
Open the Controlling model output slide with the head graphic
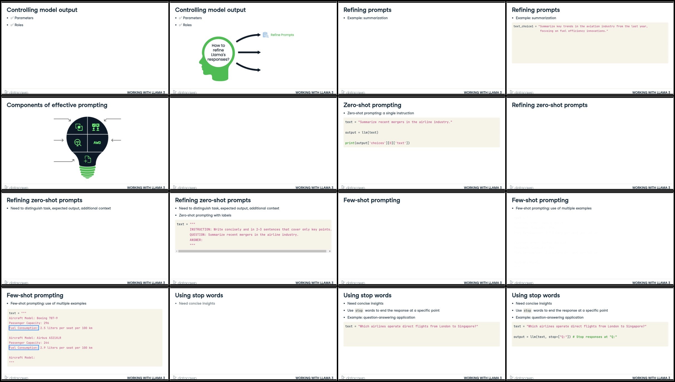coord(253,48)
